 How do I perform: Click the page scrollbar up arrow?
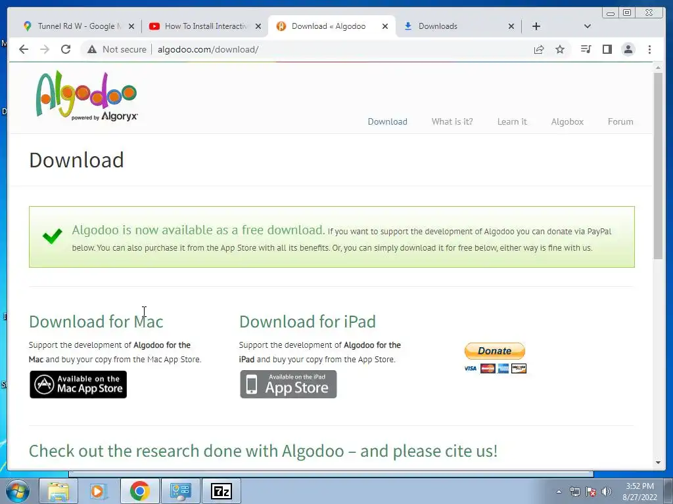click(658, 68)
